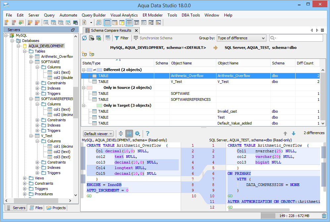Click the script history scroll icon
The image size is (330, 222).
coord(99,22)
